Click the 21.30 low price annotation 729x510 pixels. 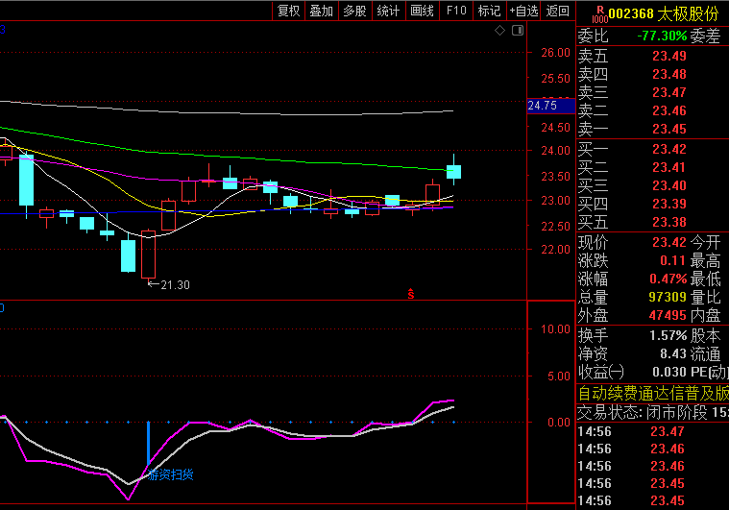[x=174, y=284]
